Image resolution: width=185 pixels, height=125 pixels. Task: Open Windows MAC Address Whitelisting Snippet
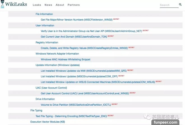pyautogui.click(x=65, y=60)
